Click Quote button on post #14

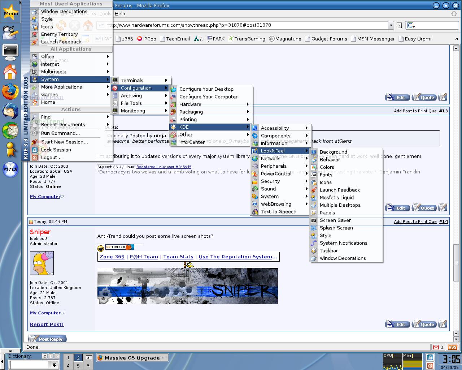tap(424, 324)
